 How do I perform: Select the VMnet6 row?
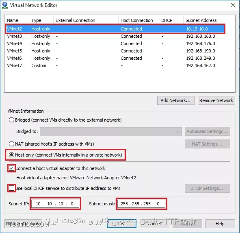click(x=115, y=58)
